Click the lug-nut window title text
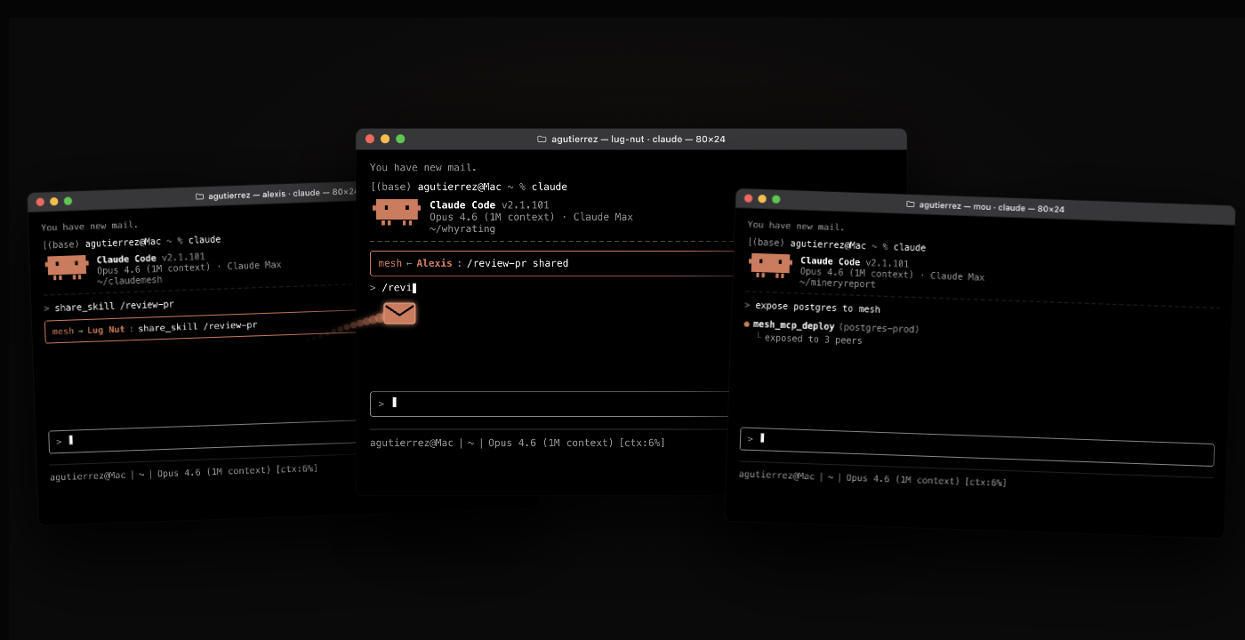The width and height of the screenshot is (1245, 640). pos(639,139)
